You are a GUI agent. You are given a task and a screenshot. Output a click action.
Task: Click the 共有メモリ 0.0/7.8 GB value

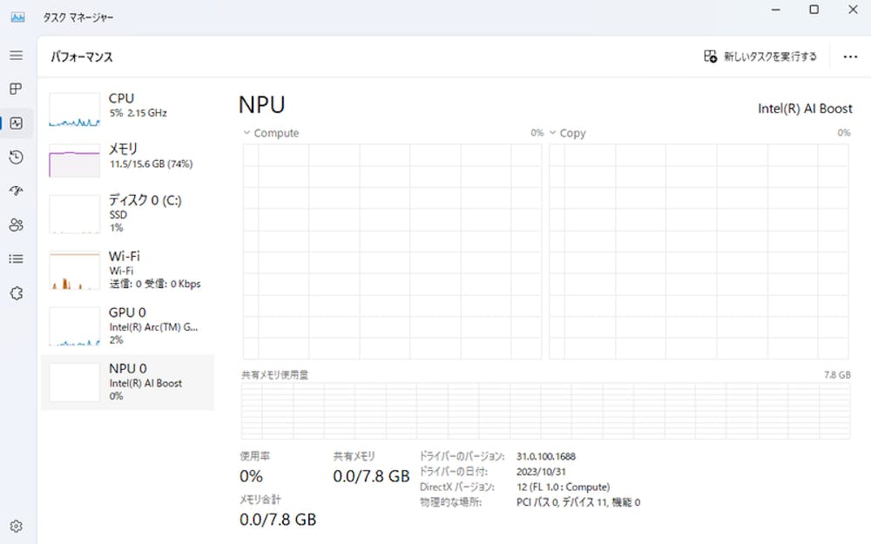tap(371, 476)
